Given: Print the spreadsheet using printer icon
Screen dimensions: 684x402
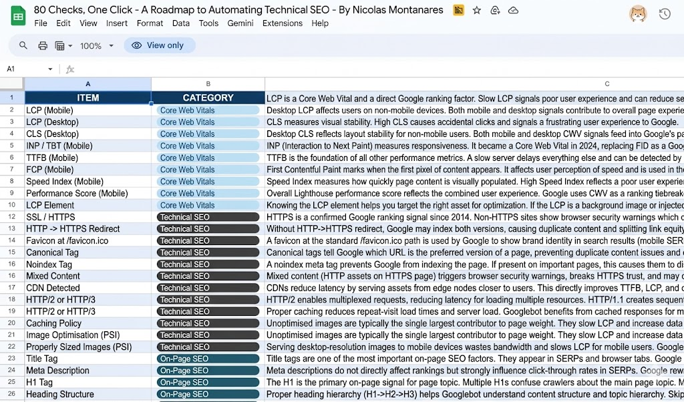Looking at the screenshot, I should pos(42,45).
